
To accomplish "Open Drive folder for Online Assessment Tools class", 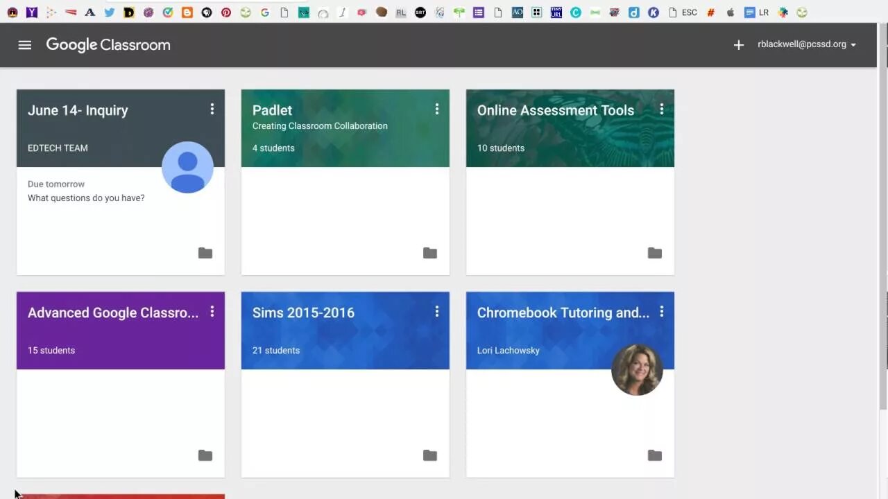I will click(x=655, y=253).
